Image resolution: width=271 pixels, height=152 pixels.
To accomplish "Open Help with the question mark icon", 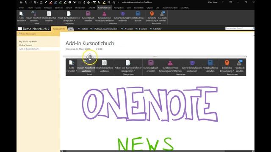I will 223,2.
